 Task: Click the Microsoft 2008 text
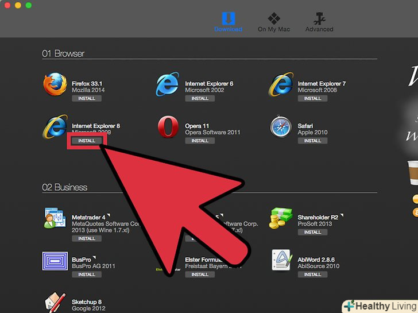317,90
